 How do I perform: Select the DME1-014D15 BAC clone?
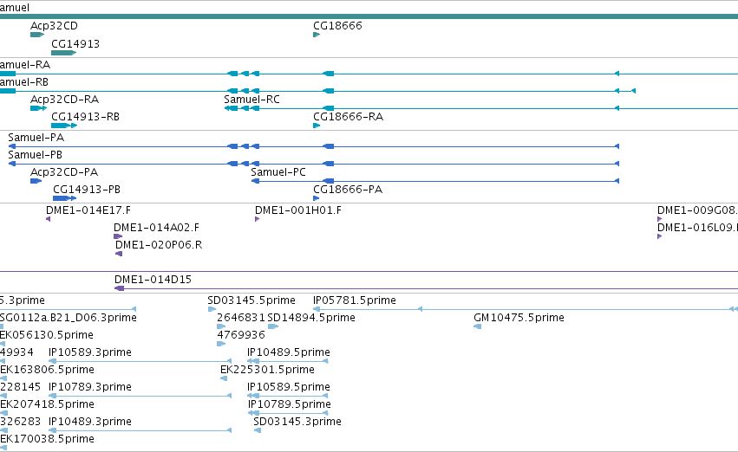coord(153,280)
